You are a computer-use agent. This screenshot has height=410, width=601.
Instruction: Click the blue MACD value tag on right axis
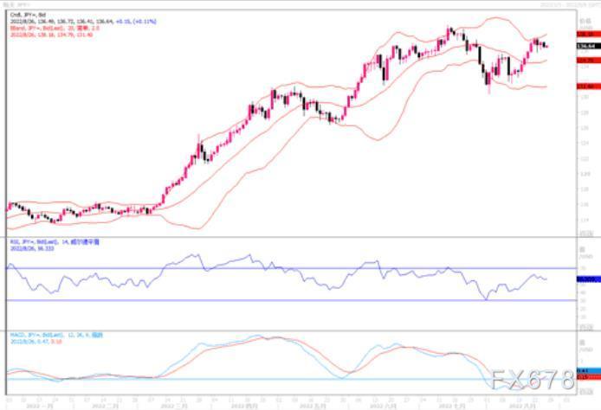588,371
